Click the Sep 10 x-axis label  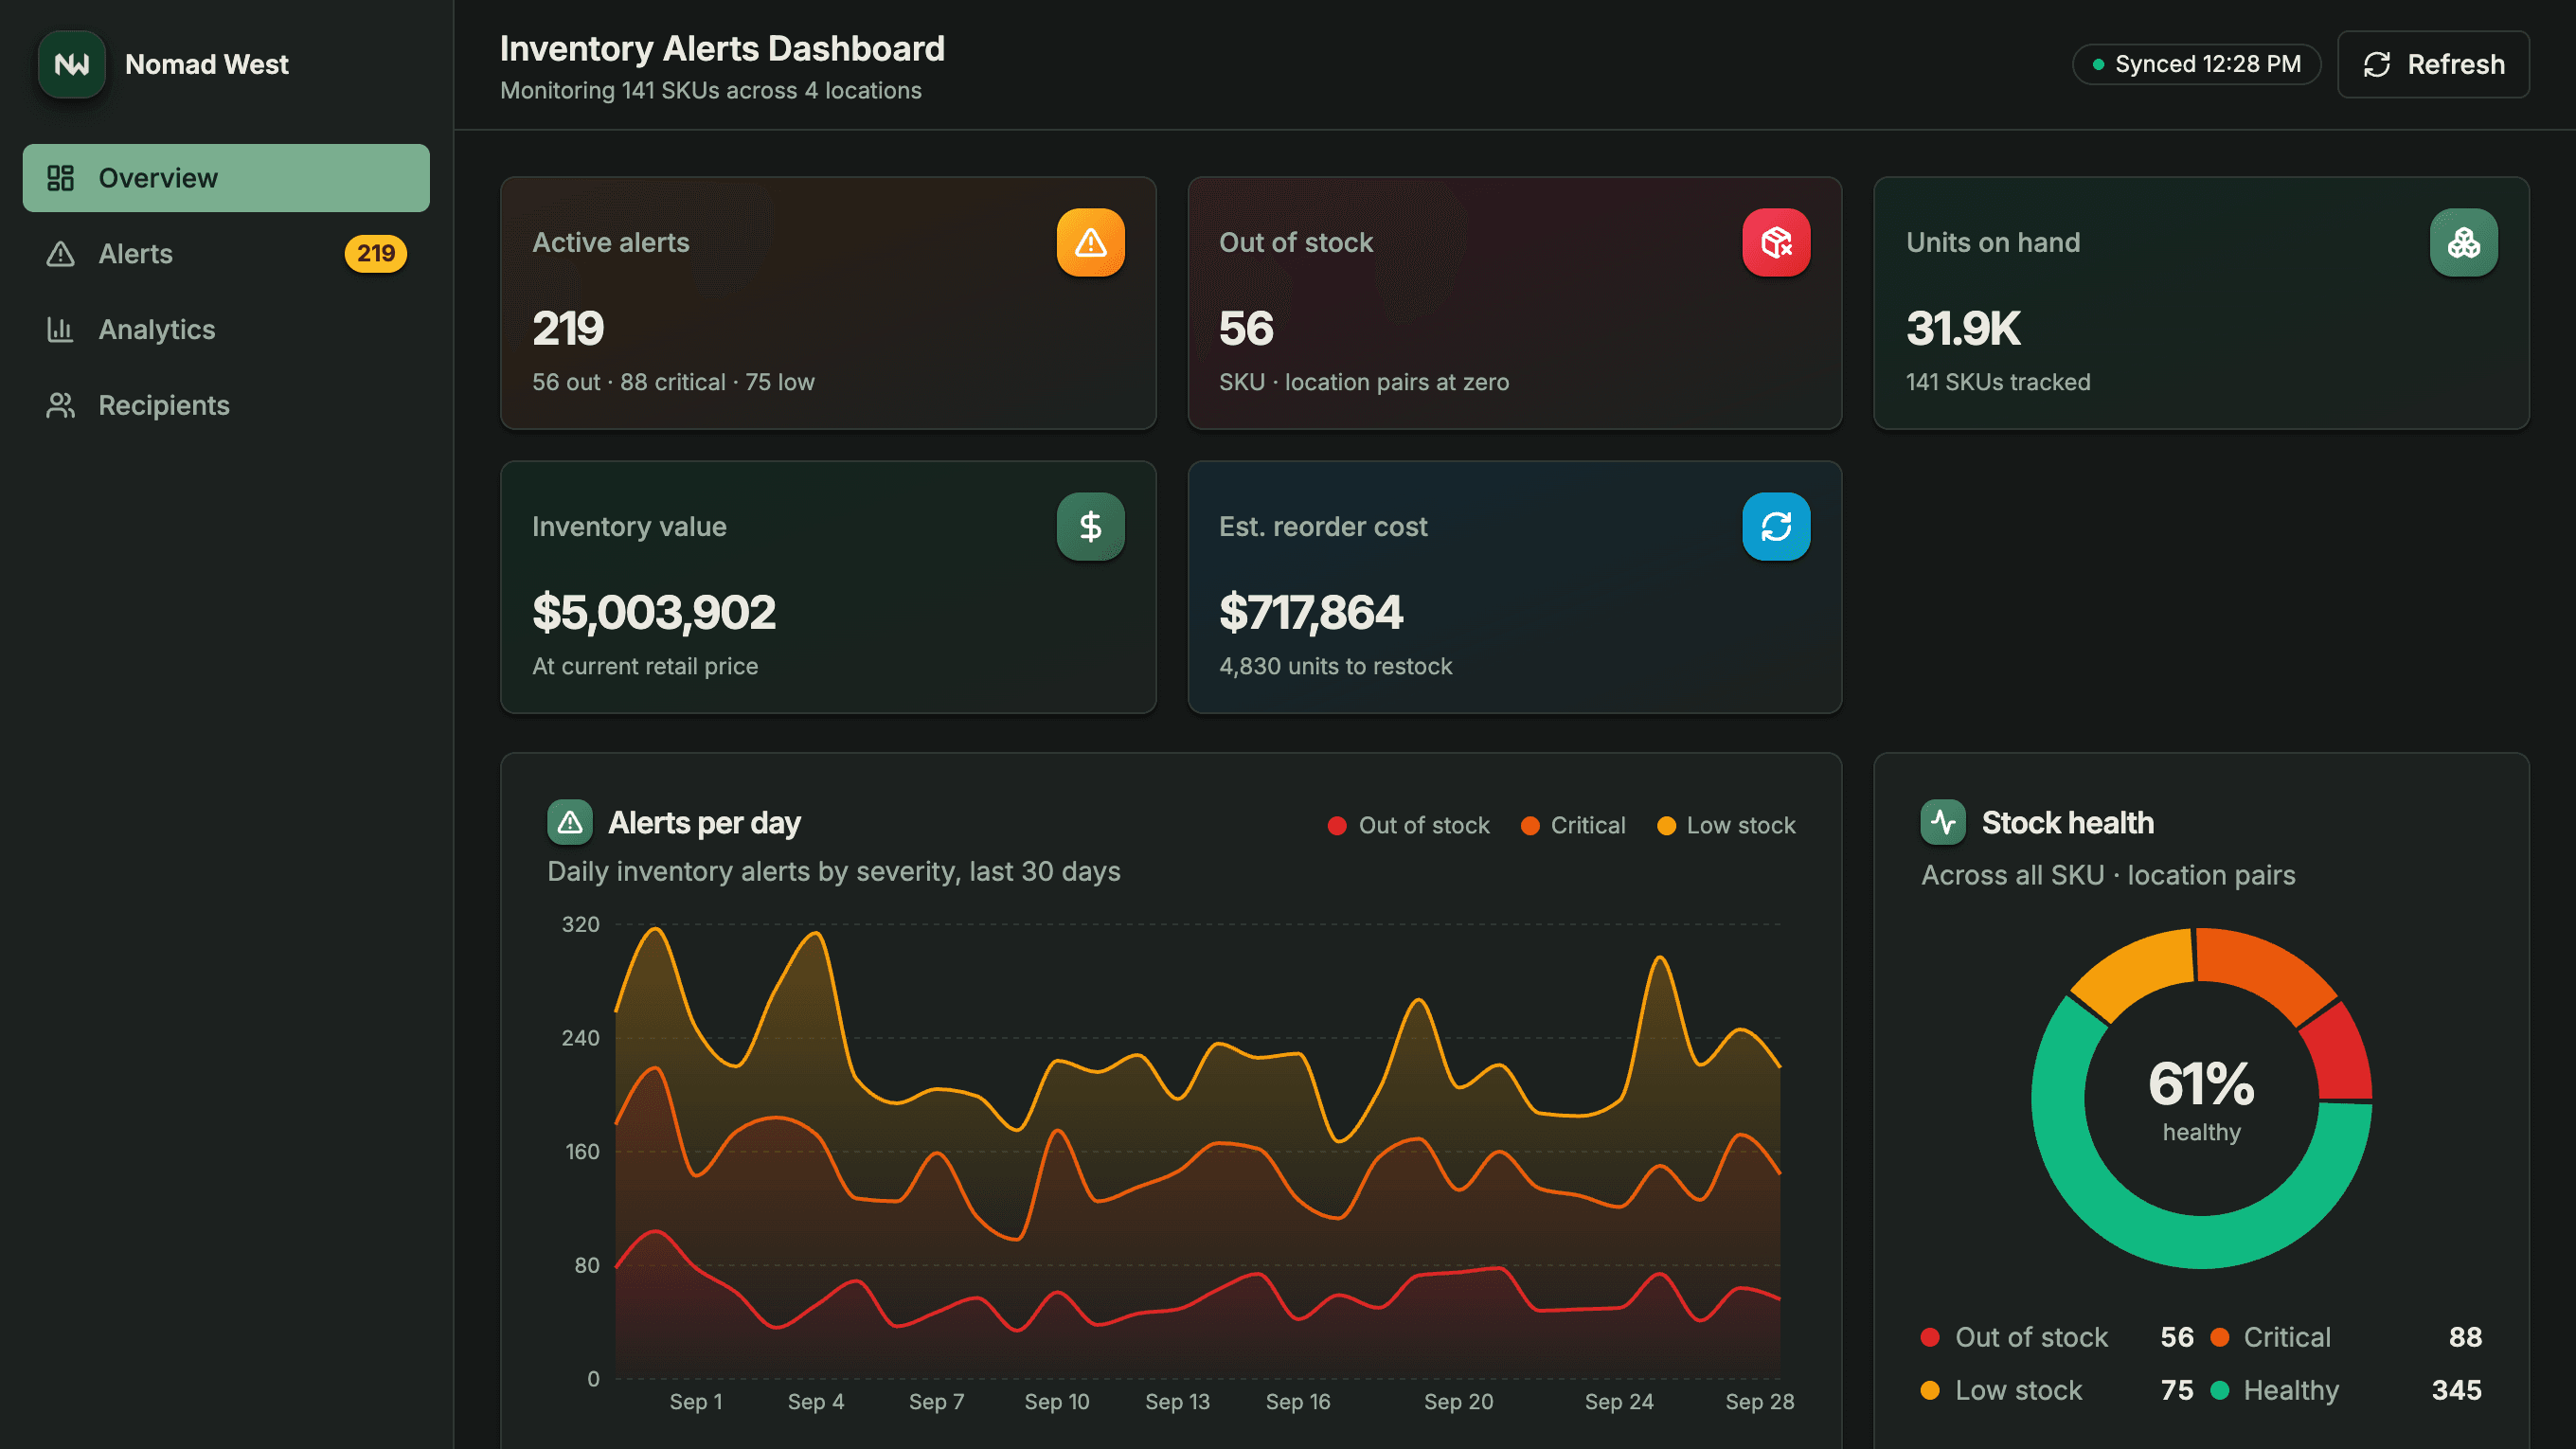point(1056,1401)
